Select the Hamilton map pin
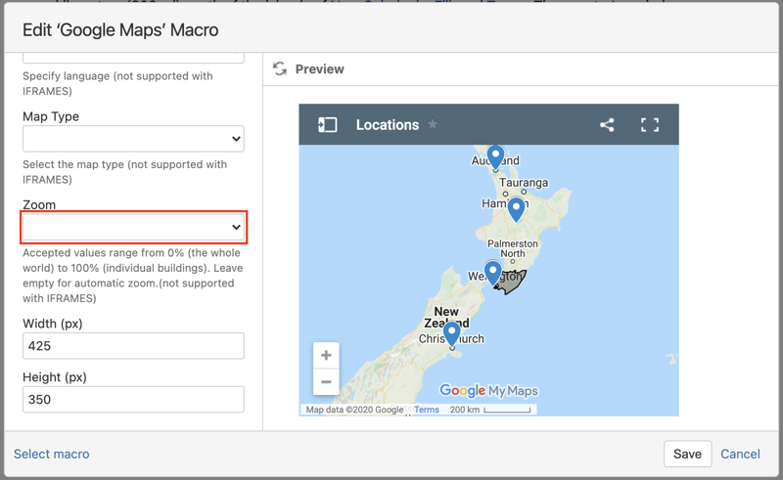The height and width of the screenshot is (480, 783). pos(517,209)
